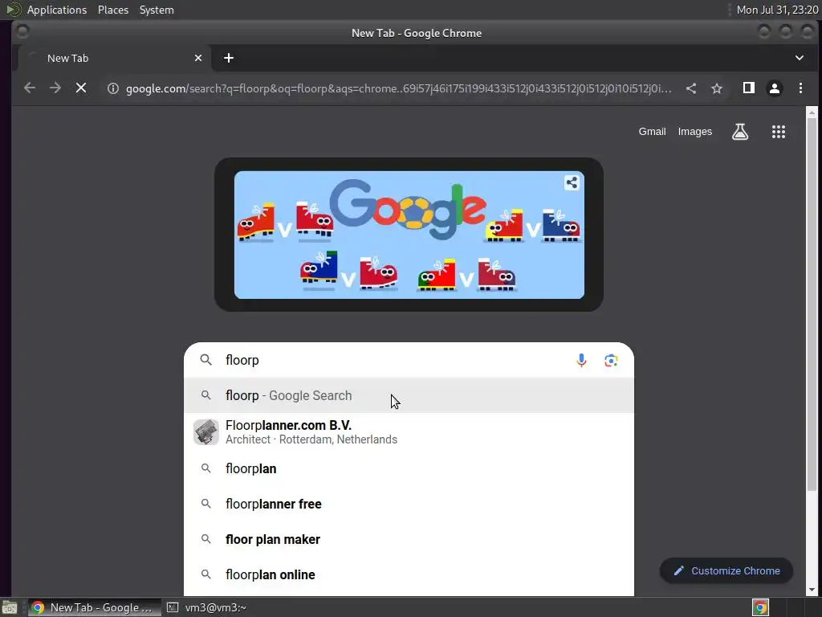Expand the tab search dropdown
822x617 pixels.
800,58
